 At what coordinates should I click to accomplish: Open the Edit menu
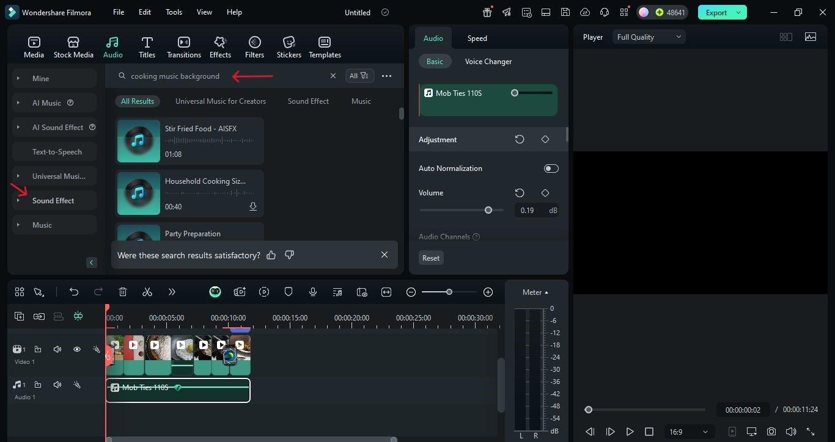point(145,12)
